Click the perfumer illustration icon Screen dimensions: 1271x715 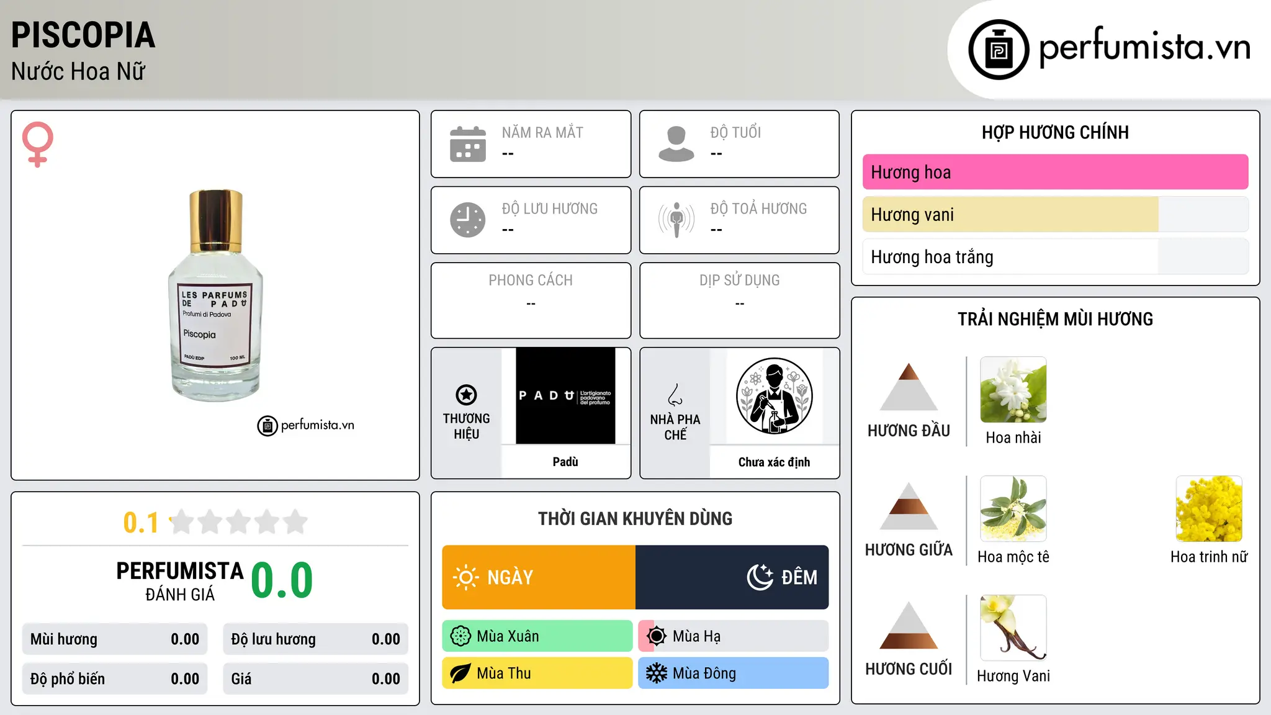coord(774,396)
